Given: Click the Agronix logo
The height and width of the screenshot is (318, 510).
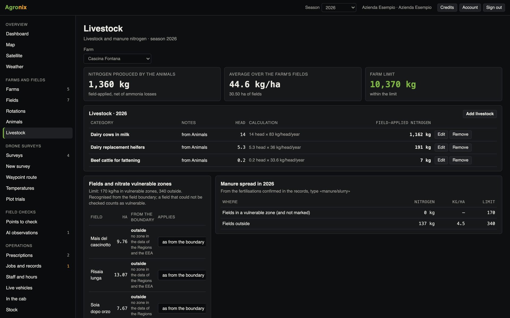Looking at the screenshot, I should 16,7.
